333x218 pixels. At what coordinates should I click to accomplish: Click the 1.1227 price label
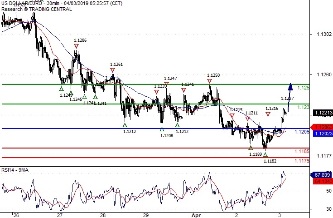tap(287, 99)
